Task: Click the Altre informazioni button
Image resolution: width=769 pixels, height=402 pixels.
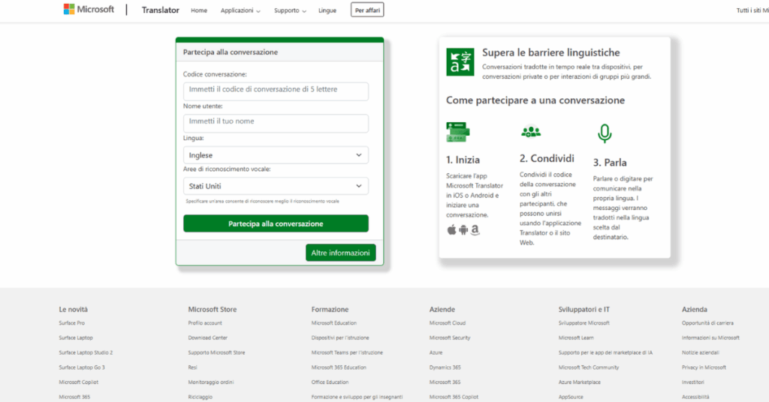Action: click(340, 253)
